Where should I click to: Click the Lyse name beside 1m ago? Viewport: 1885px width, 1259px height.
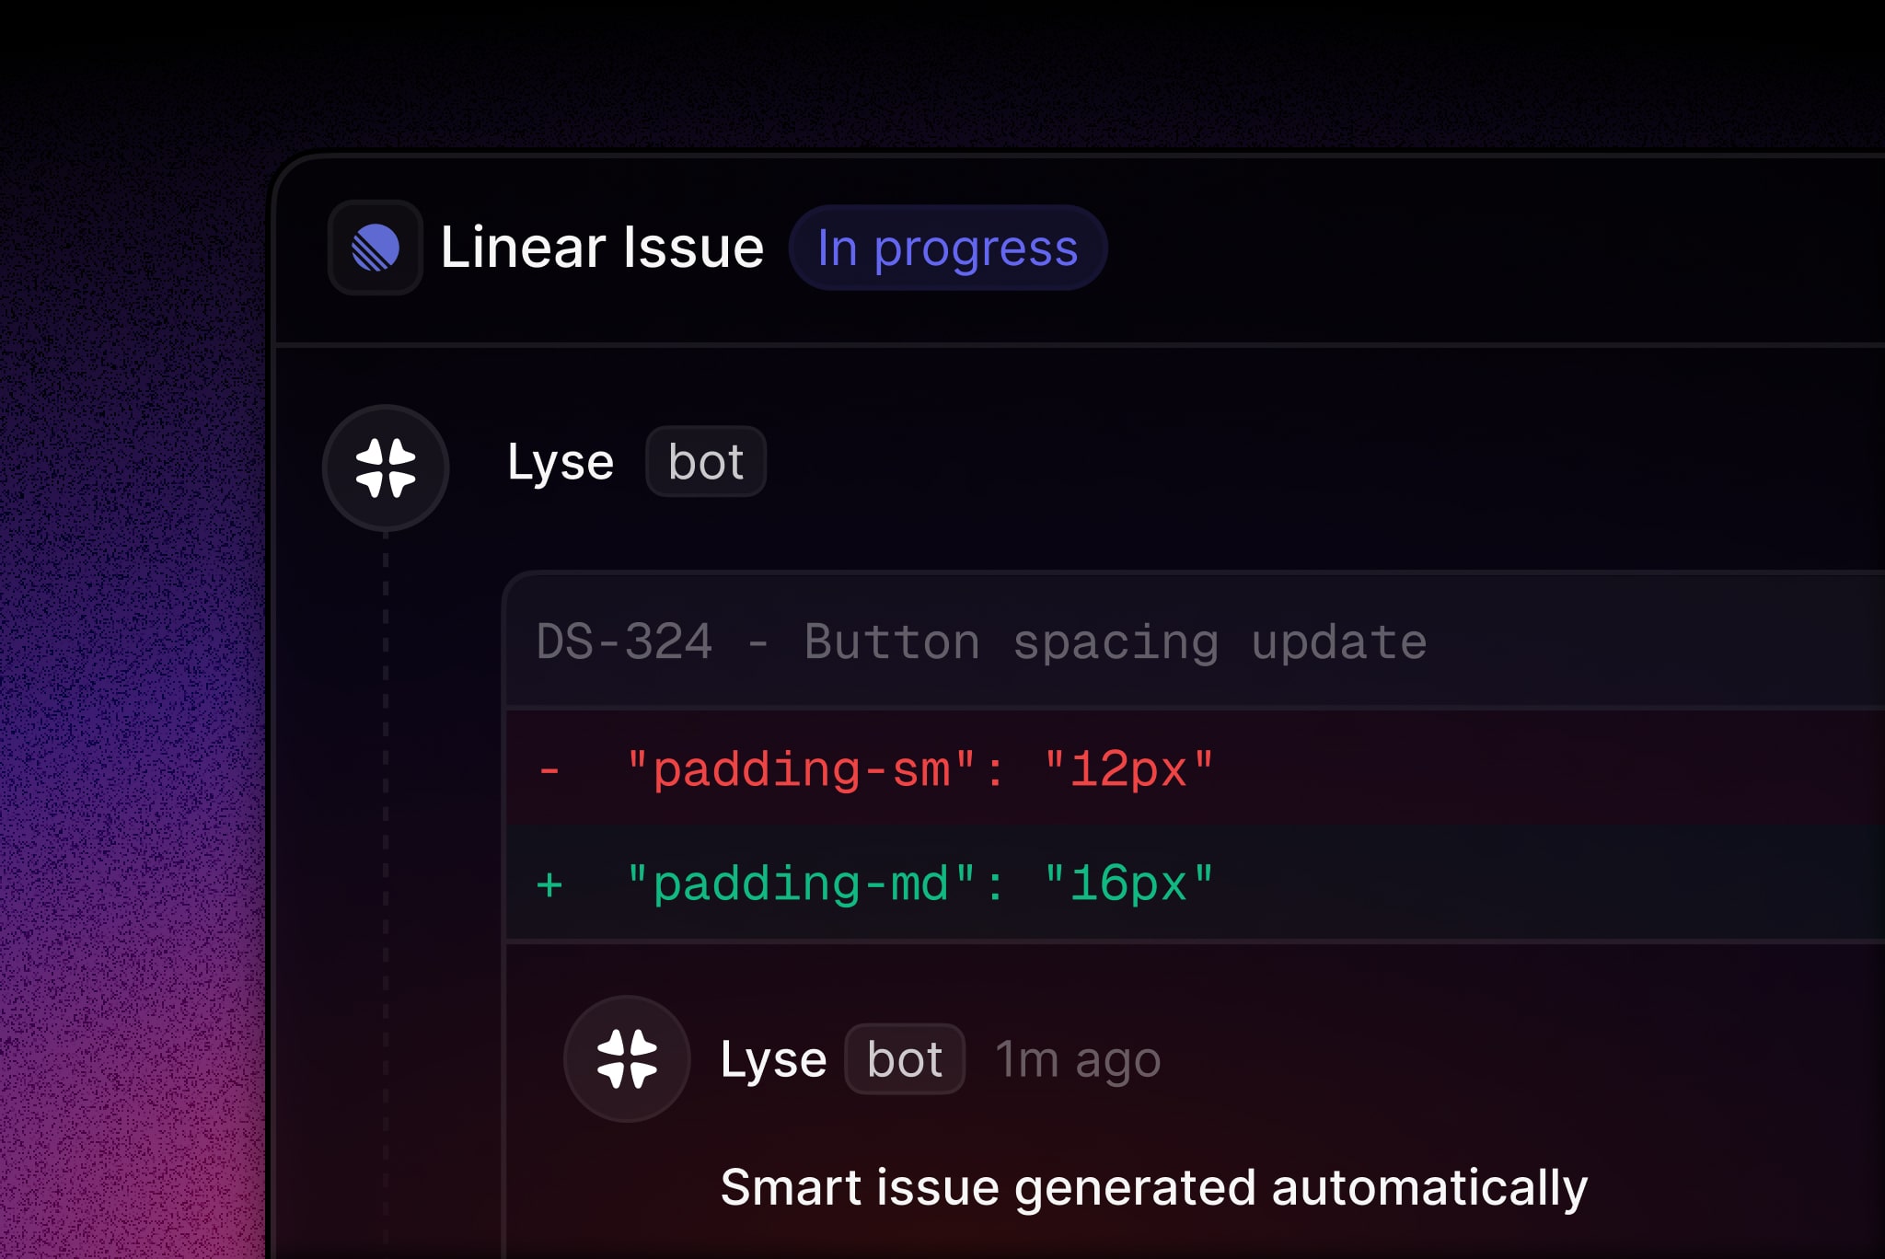pos(773,1059)
